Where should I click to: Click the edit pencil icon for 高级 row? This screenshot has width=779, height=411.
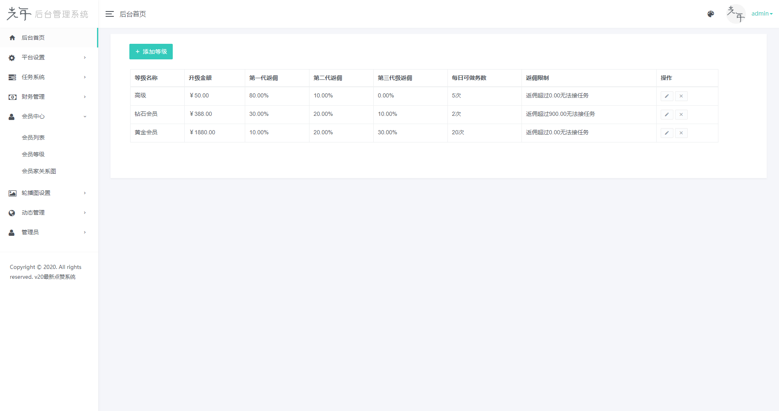[x=666, y=96]
